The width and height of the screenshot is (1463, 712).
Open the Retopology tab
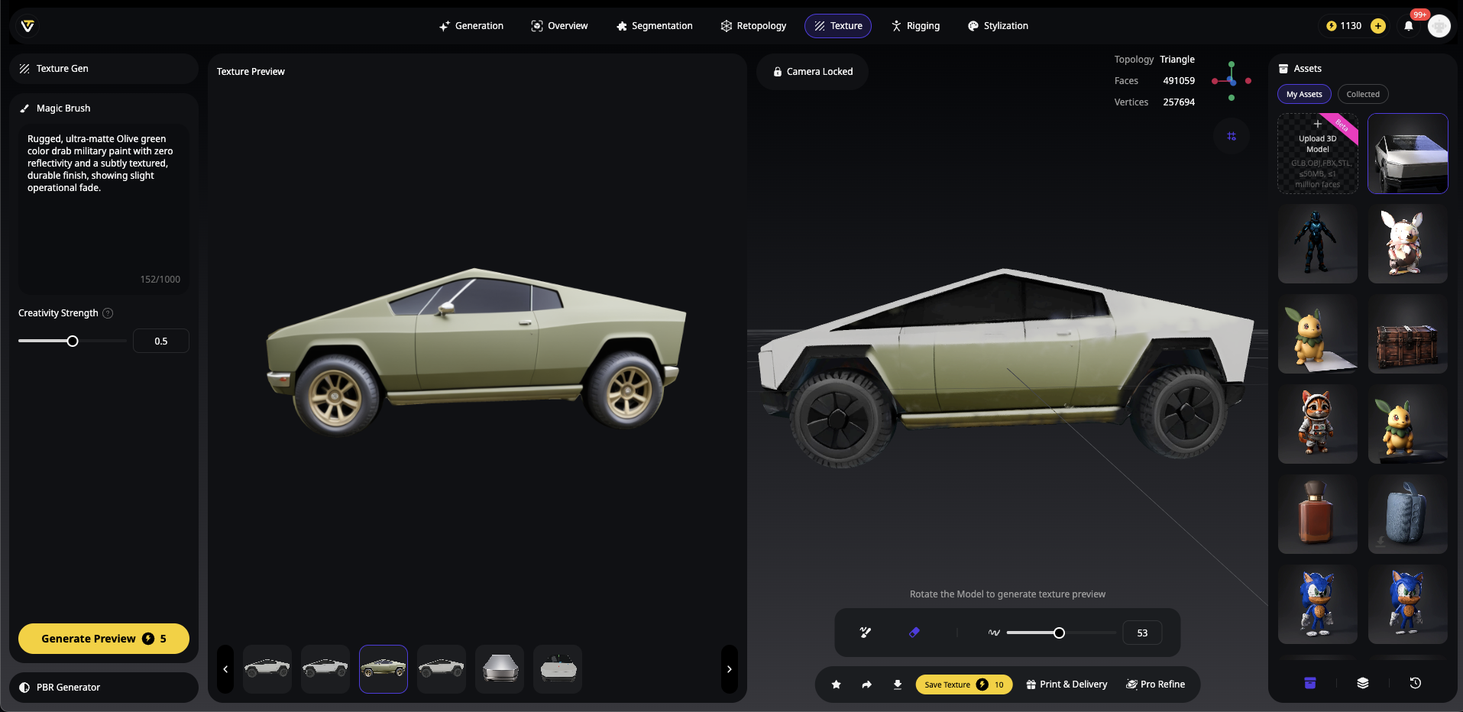point(753,26)
